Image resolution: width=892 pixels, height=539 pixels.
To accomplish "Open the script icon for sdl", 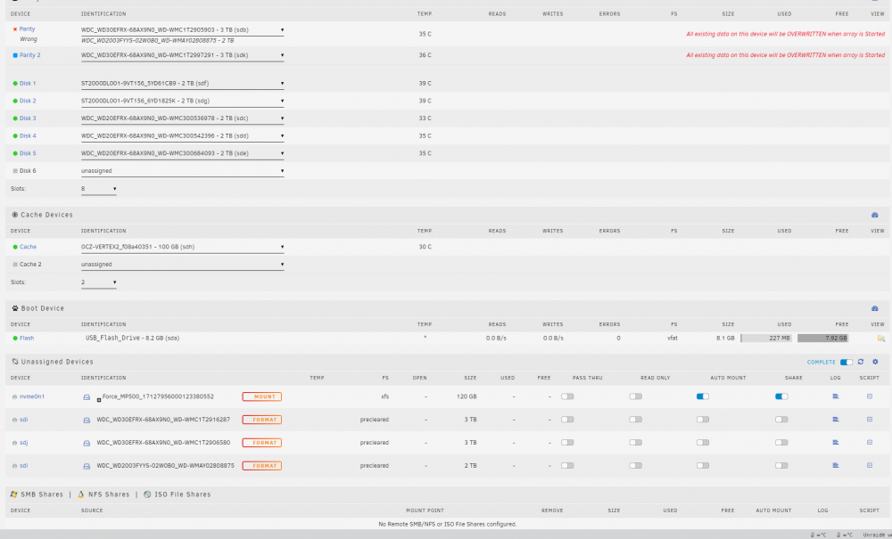I will pos(870,465).
